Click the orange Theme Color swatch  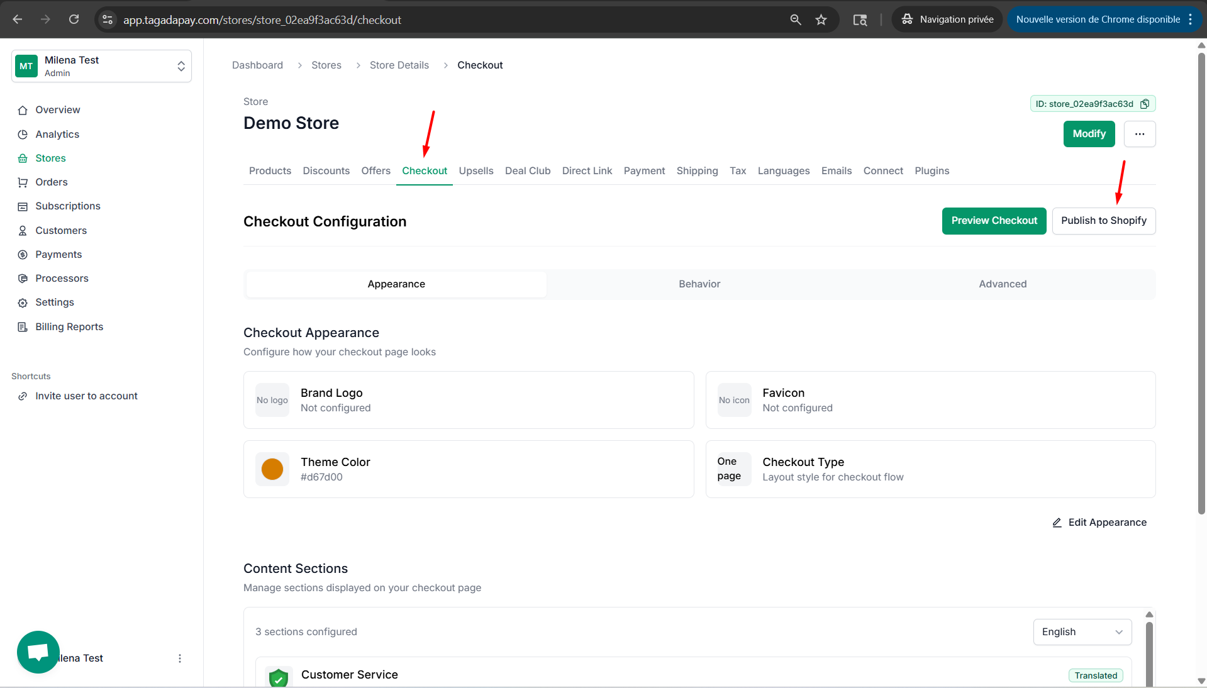[272, 469]
